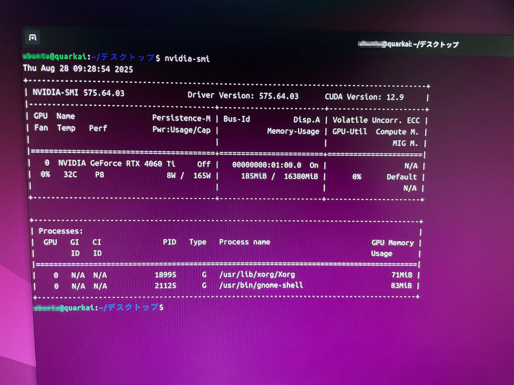514x385 pixels.
Task: Click the Pwr:Usage/Cap header
Action: [x=181, y=130]
